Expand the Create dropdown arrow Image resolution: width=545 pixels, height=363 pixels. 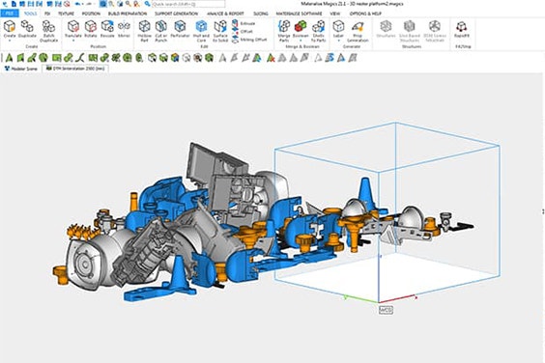coord(10,41)
